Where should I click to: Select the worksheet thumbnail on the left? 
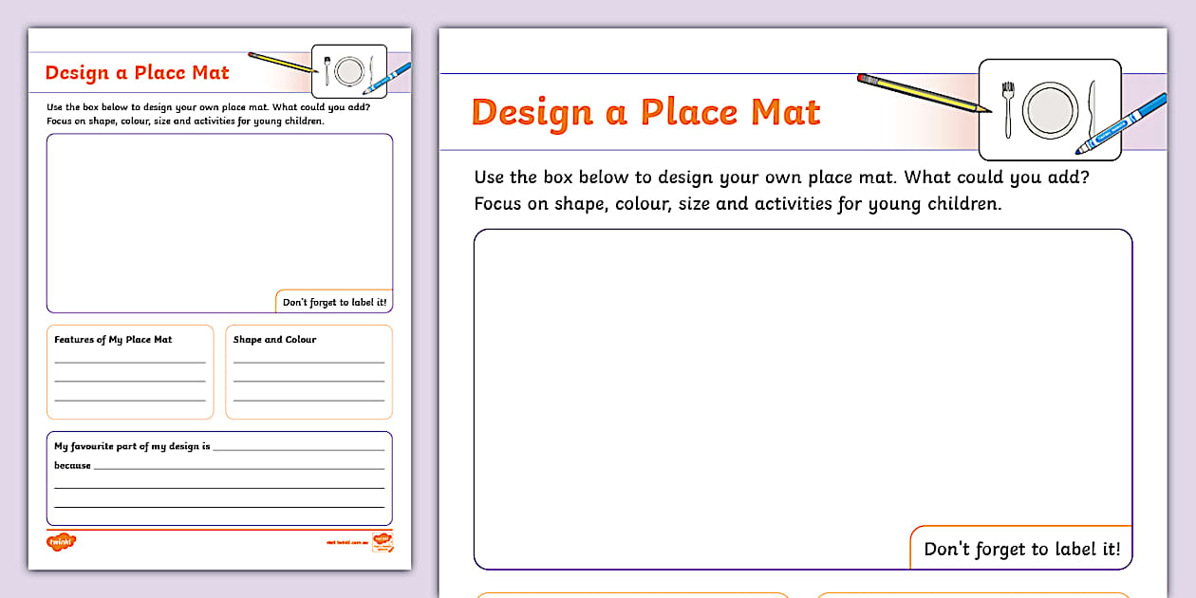point(219,294)
